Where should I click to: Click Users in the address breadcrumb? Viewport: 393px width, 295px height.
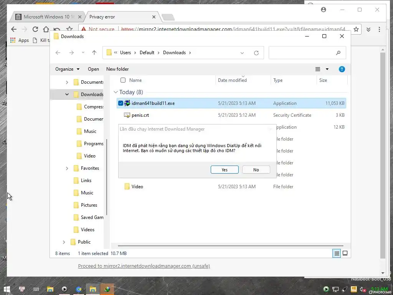(x=125, y=52)
